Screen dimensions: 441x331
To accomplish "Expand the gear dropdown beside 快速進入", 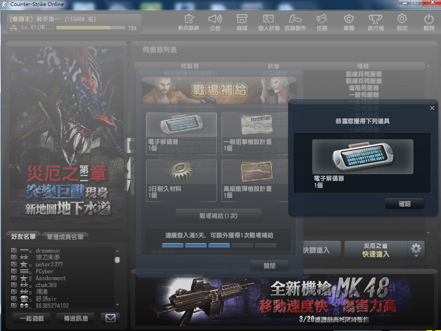I will coord(416,250).
